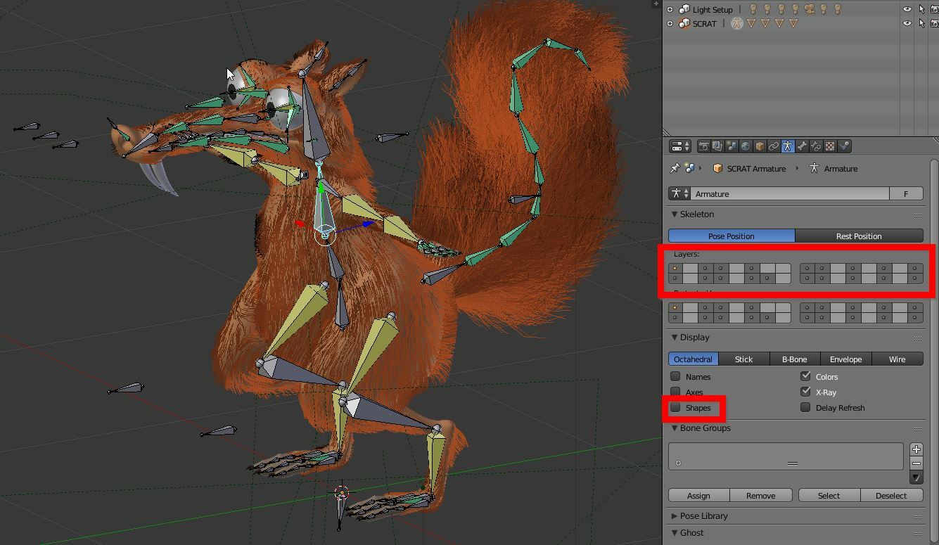
Task: Click the Select button in Bone Groups
Action: coord(829,496)
